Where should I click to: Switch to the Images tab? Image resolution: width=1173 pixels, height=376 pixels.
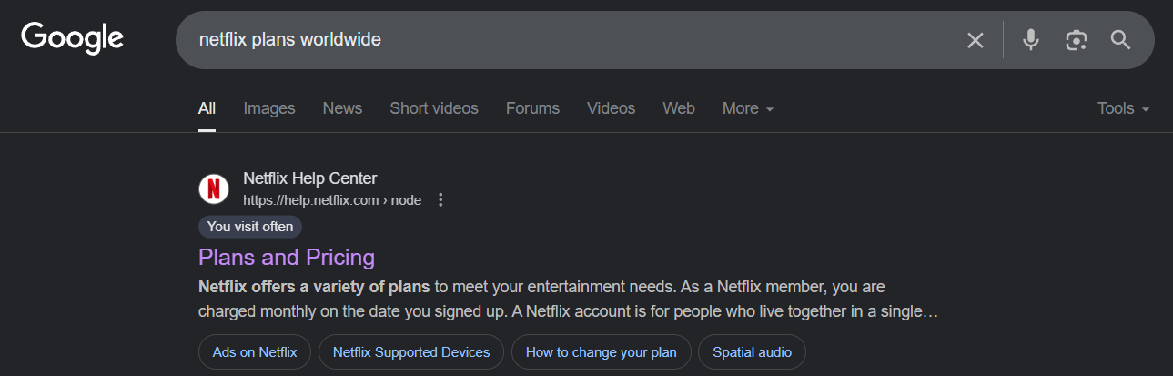pyautogui.click(x=269, y=108)
